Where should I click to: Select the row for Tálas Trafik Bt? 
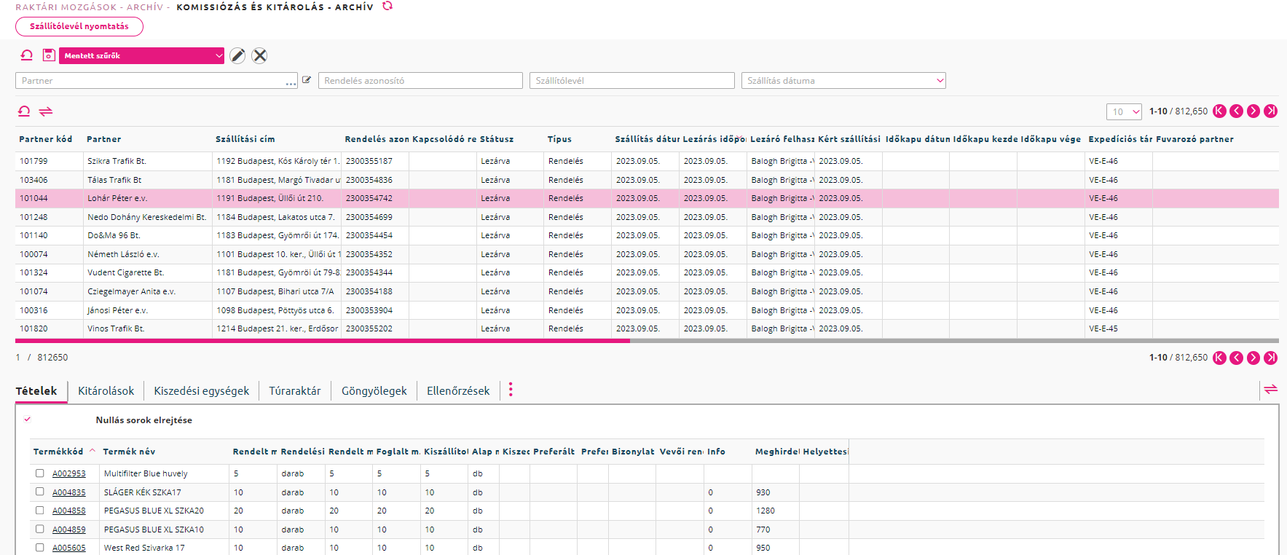(647, 180)
